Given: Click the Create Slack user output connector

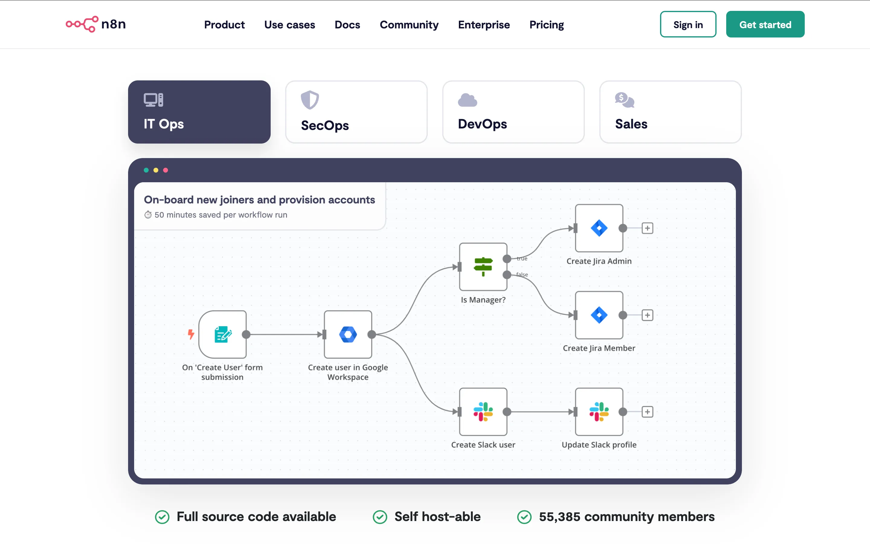Looking at the screenshot, I should pyautogui.click(x=507, y=412).
